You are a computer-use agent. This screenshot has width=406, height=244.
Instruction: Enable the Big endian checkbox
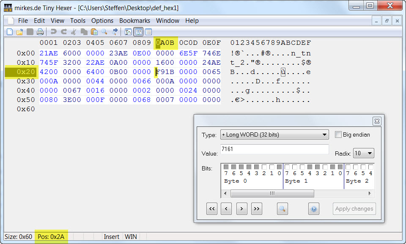[338, 134]
